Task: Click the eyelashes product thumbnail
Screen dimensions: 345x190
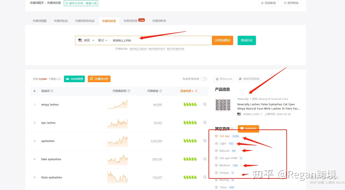Action: (223, 105)
